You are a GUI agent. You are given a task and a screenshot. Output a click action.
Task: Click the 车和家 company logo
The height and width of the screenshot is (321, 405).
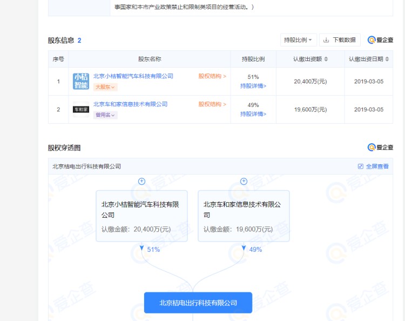click(x=81, y=109)
